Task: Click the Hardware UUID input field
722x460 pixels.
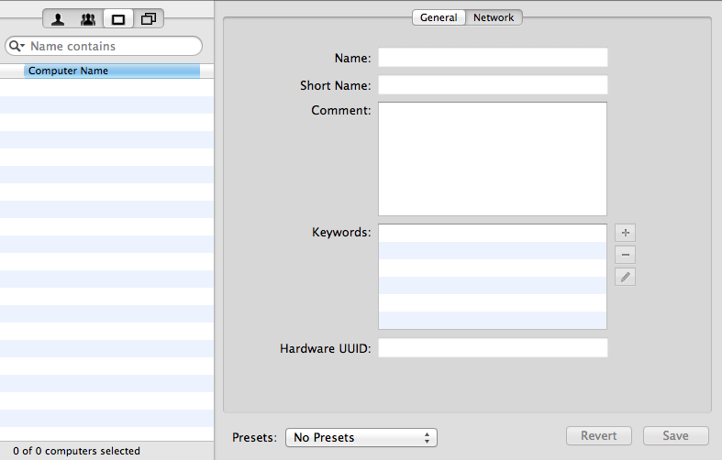Action: (493, 348)
